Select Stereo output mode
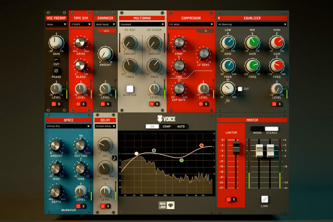Image resolution: width=333 pixels, height=222 pixels. coord(271,129)
